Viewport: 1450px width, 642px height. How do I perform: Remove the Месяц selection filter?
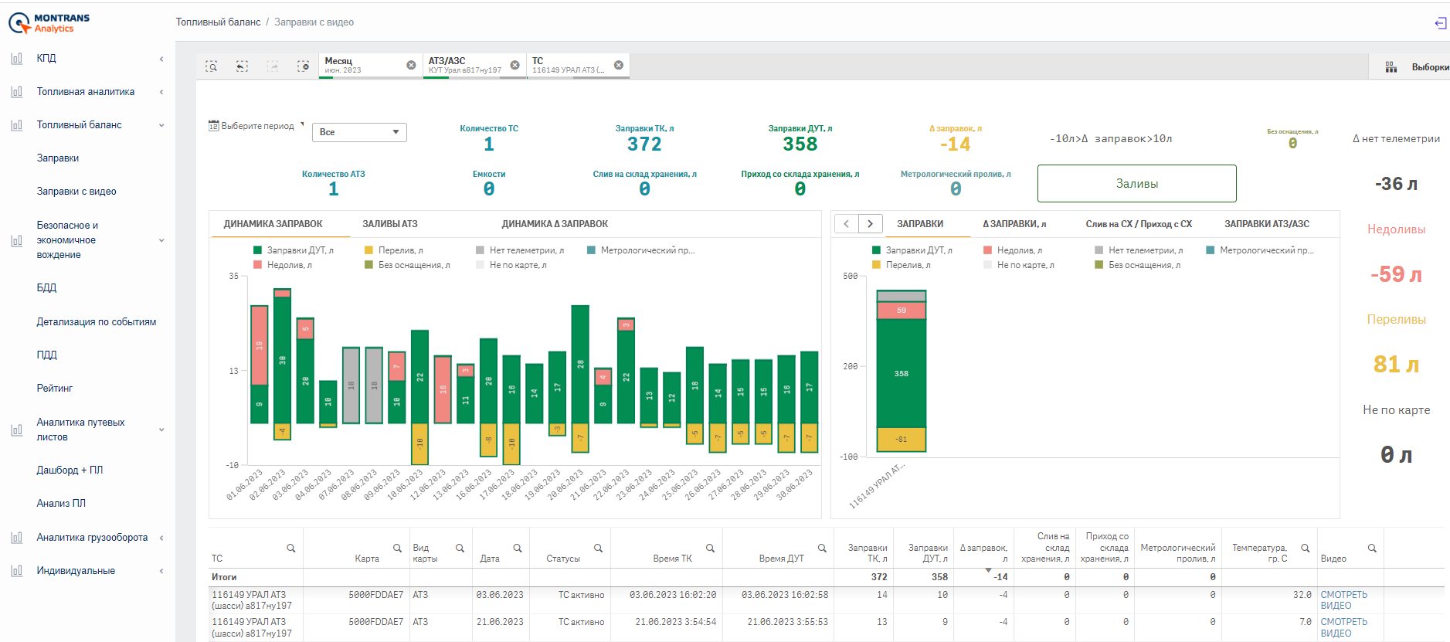click(x=411, y=66)
